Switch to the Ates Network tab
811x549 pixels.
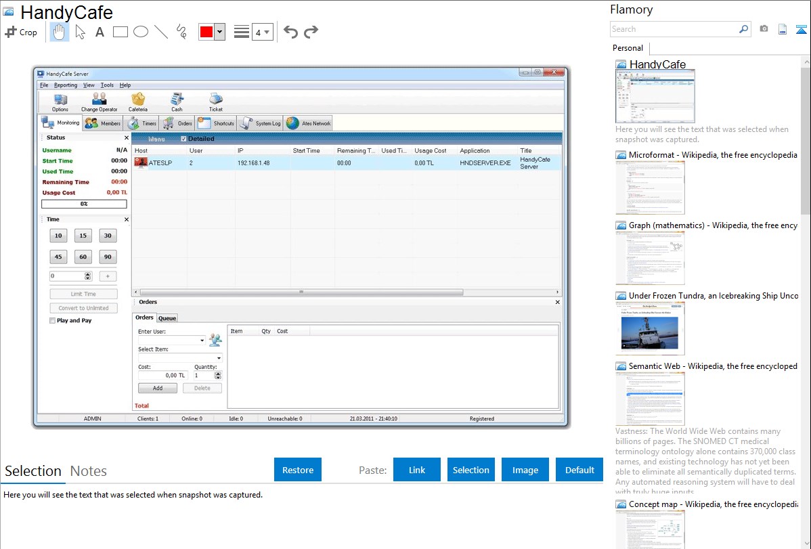(308, 123)
